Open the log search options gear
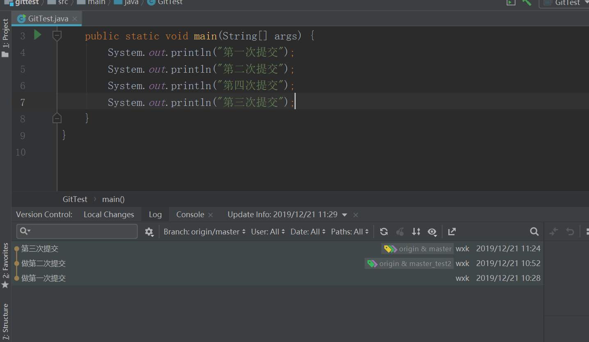 click(149, 232)
